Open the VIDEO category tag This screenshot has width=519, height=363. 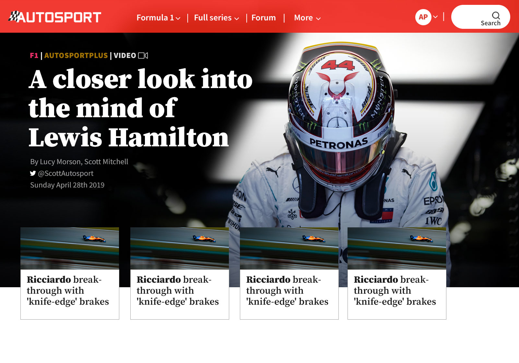click(x=125, y=55)
